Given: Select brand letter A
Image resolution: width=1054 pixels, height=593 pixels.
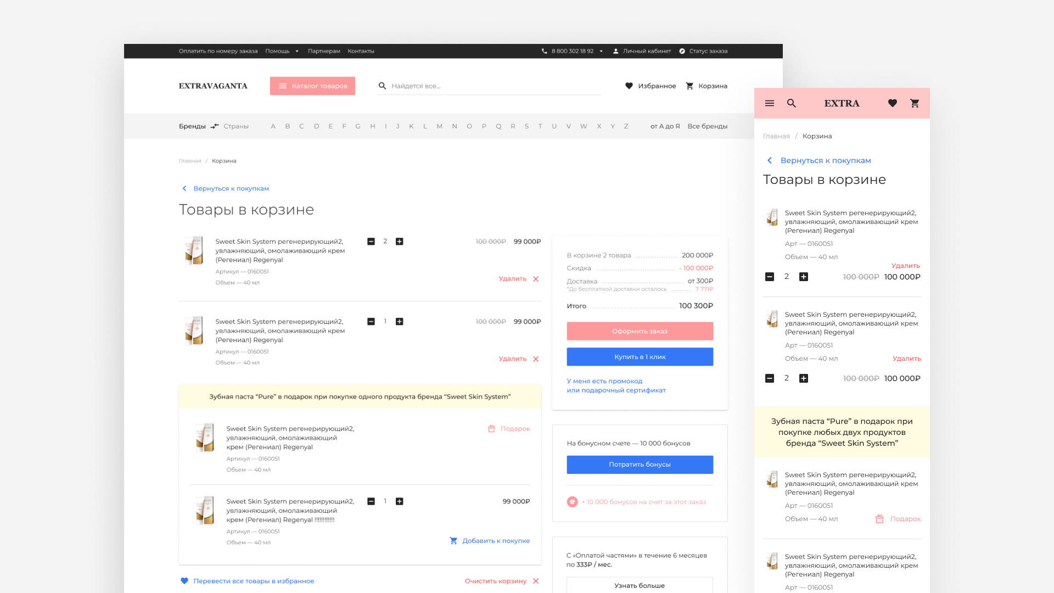Looking at the screenshot, I should (273, 126).
